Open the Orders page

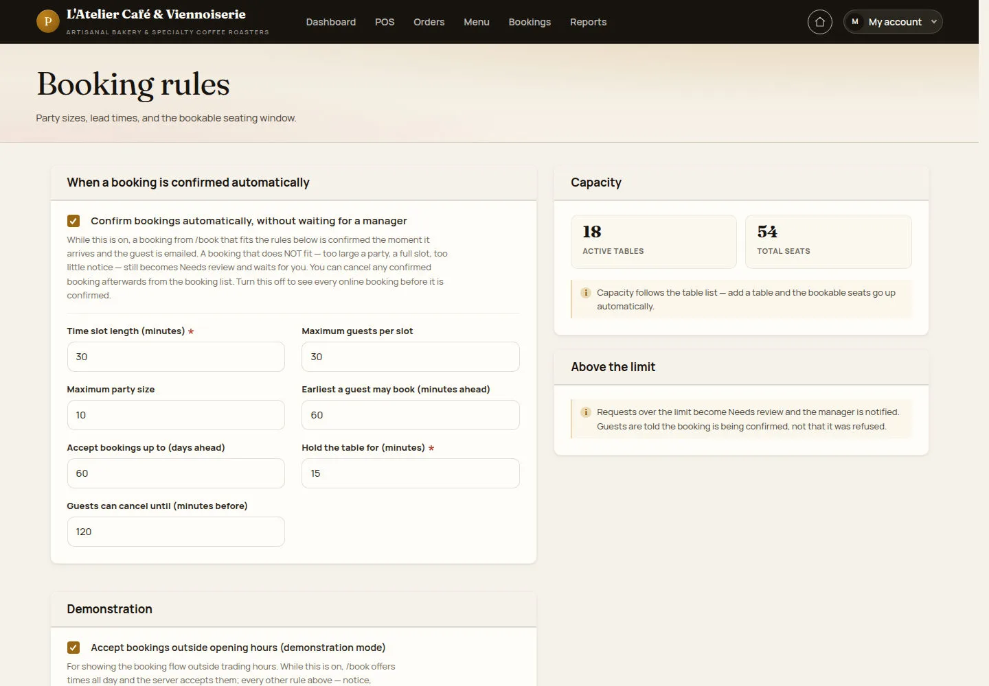[x=429, y=22]
